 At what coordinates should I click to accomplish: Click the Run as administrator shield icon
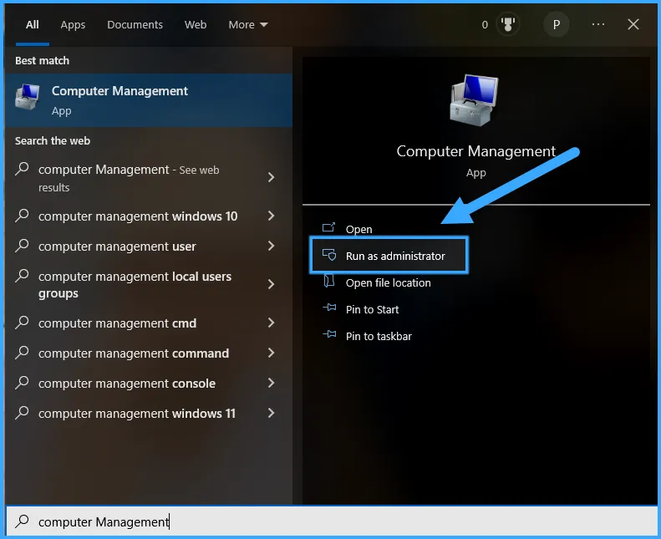point(329,255)
